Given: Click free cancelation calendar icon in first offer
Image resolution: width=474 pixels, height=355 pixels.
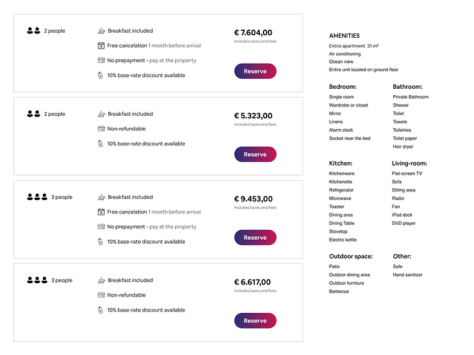Looking at the screenshot, I should click(101, 45).
